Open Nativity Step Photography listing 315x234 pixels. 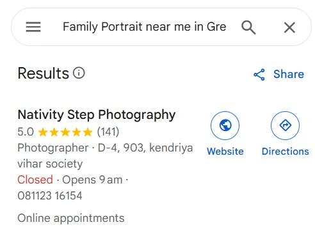click(x=97, y=115)
